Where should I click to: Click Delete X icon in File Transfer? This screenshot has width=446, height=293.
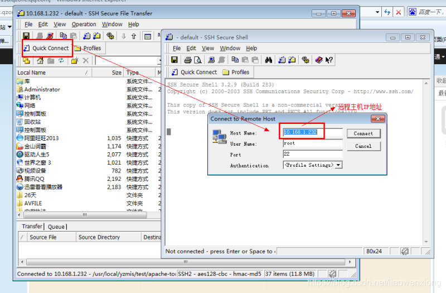[x=86, y=60]
